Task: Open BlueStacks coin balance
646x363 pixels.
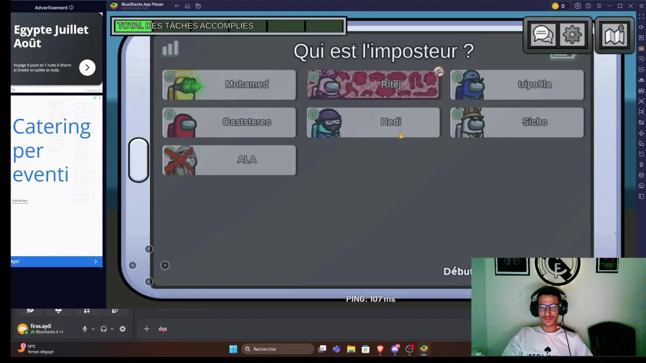Action: click(558, 6)
